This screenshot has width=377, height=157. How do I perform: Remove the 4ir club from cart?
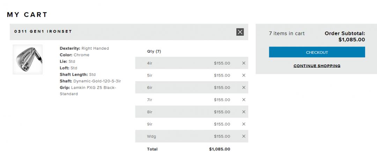click(x=244, y=63)
